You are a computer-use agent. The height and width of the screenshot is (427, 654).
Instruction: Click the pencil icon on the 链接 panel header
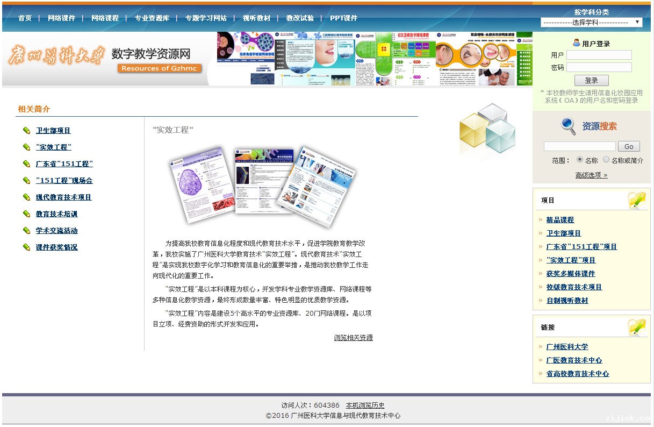click(637, 326)
